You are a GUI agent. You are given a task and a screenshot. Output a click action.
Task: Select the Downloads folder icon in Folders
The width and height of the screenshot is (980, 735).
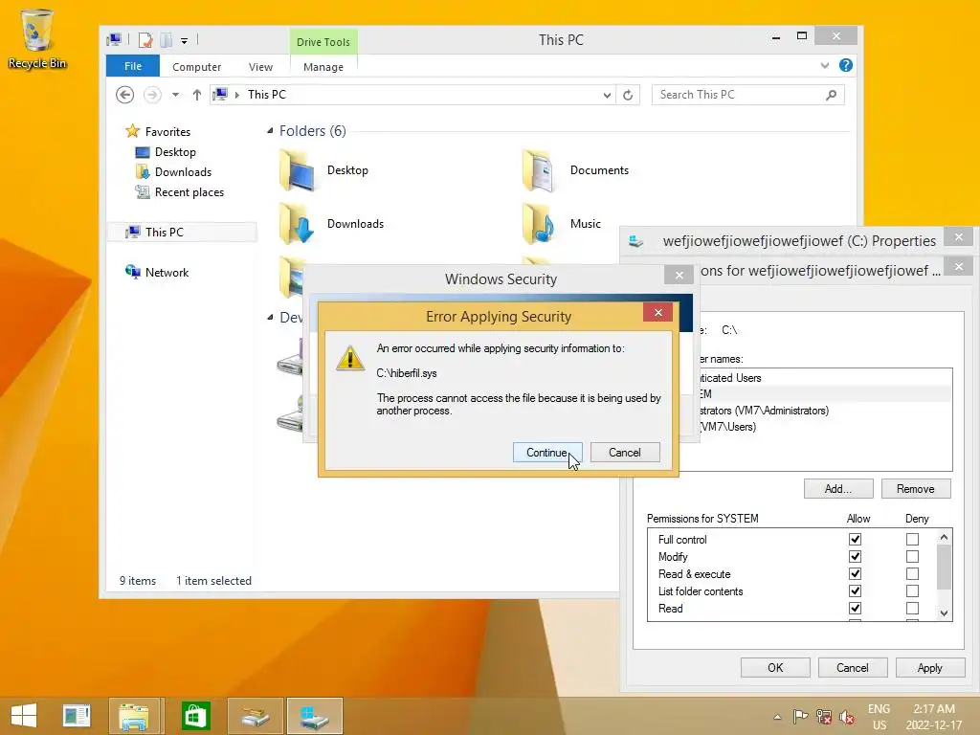tap(297, 224)
